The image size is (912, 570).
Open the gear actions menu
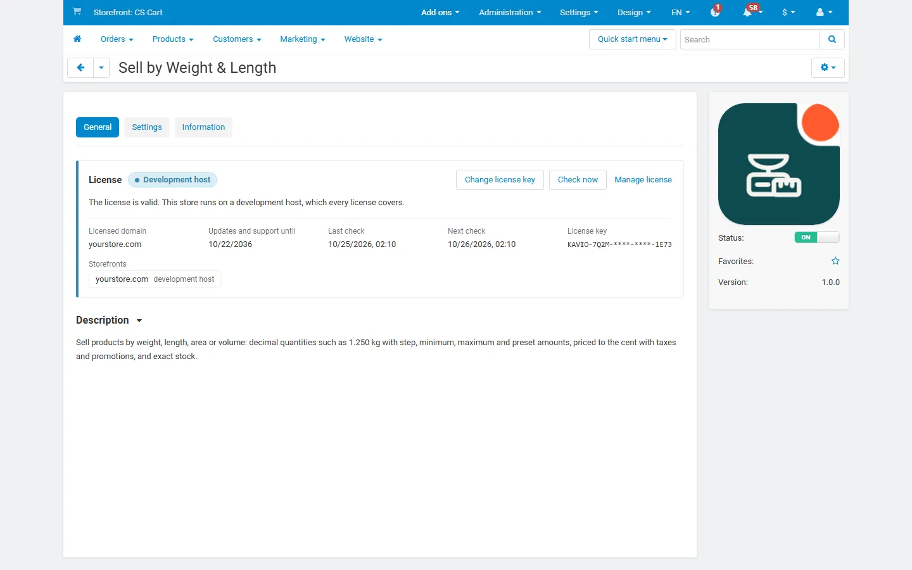828,68
